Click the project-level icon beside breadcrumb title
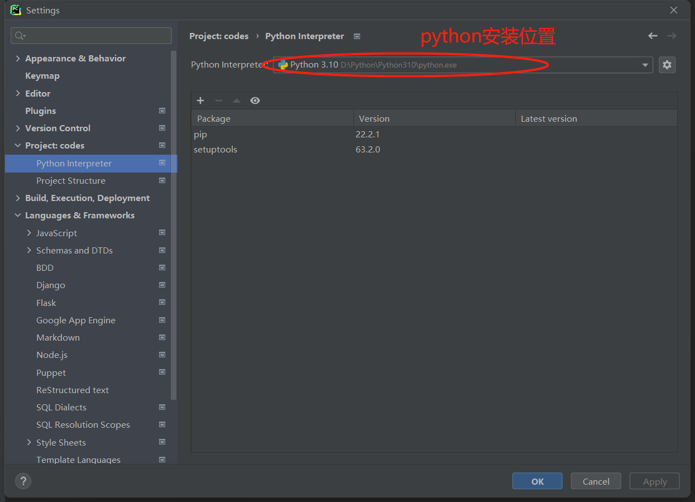The width and height of the screenshot is (695, 502). tap(357, 36)
